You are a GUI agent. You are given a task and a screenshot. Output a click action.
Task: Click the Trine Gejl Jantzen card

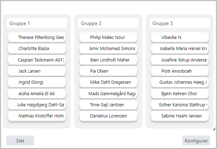pyautogui.click(x=108, y=105)
